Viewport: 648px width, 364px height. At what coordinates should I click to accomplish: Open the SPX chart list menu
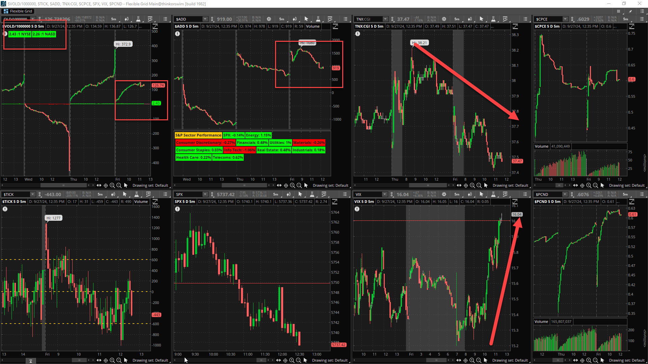click(345, 194)
